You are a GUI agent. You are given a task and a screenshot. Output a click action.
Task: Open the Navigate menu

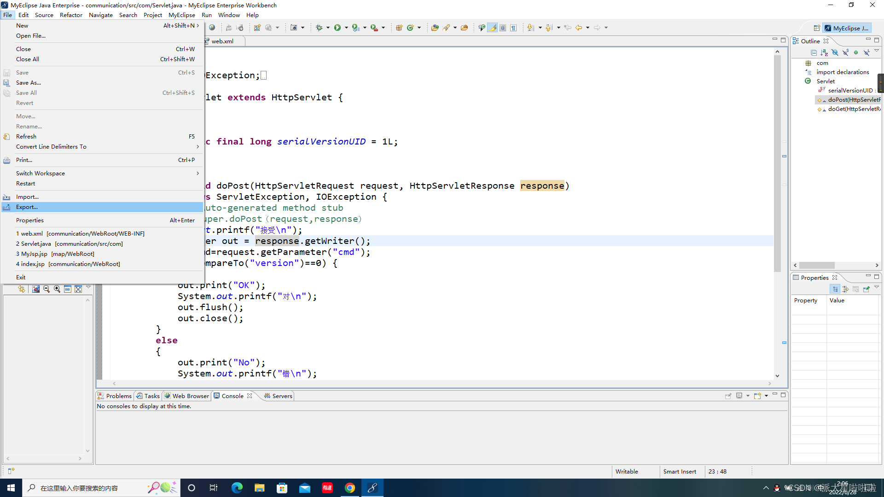pyautogui.click(x=101, y=15)
